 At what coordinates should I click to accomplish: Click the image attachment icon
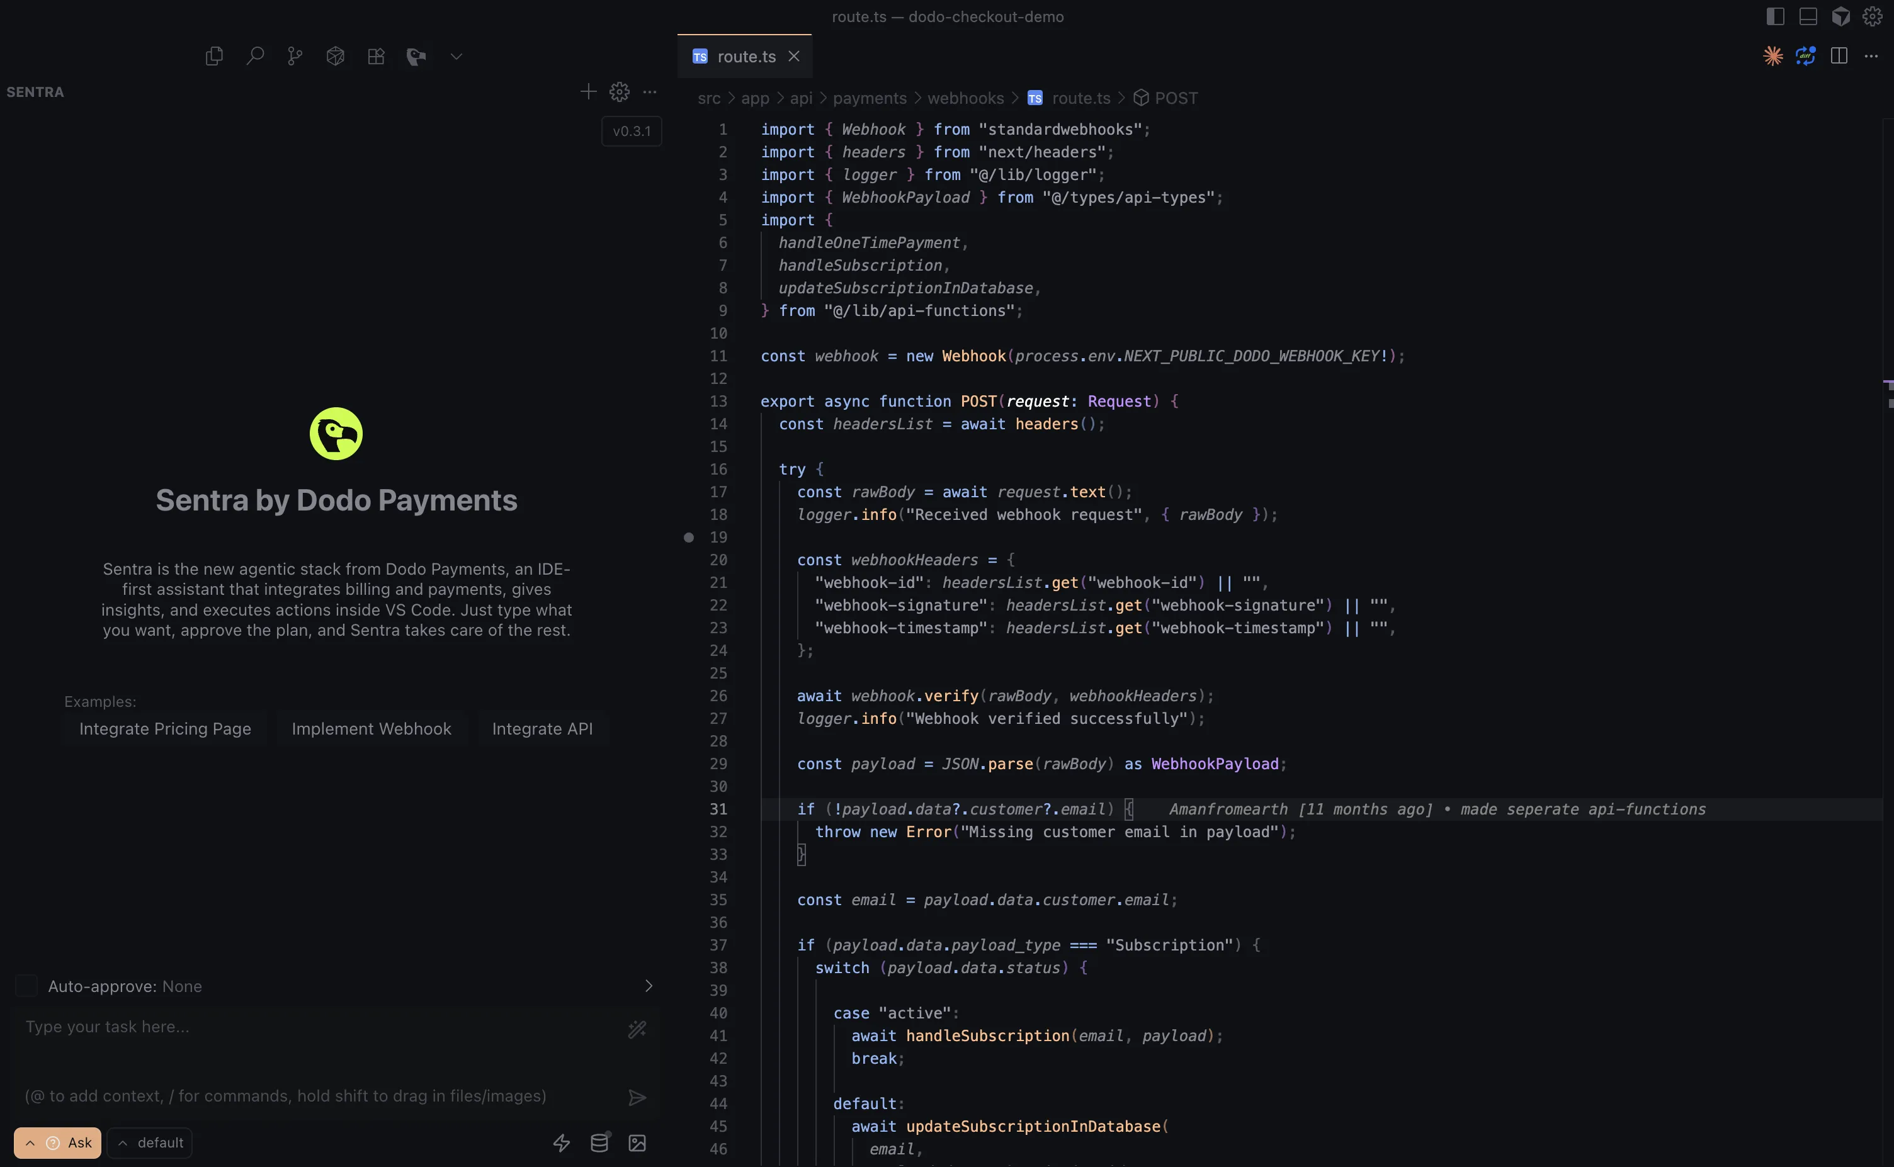[637, 1142]
